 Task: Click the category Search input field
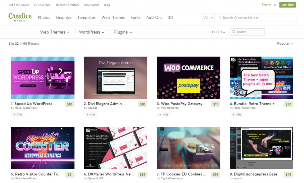[x=247, y=32]
